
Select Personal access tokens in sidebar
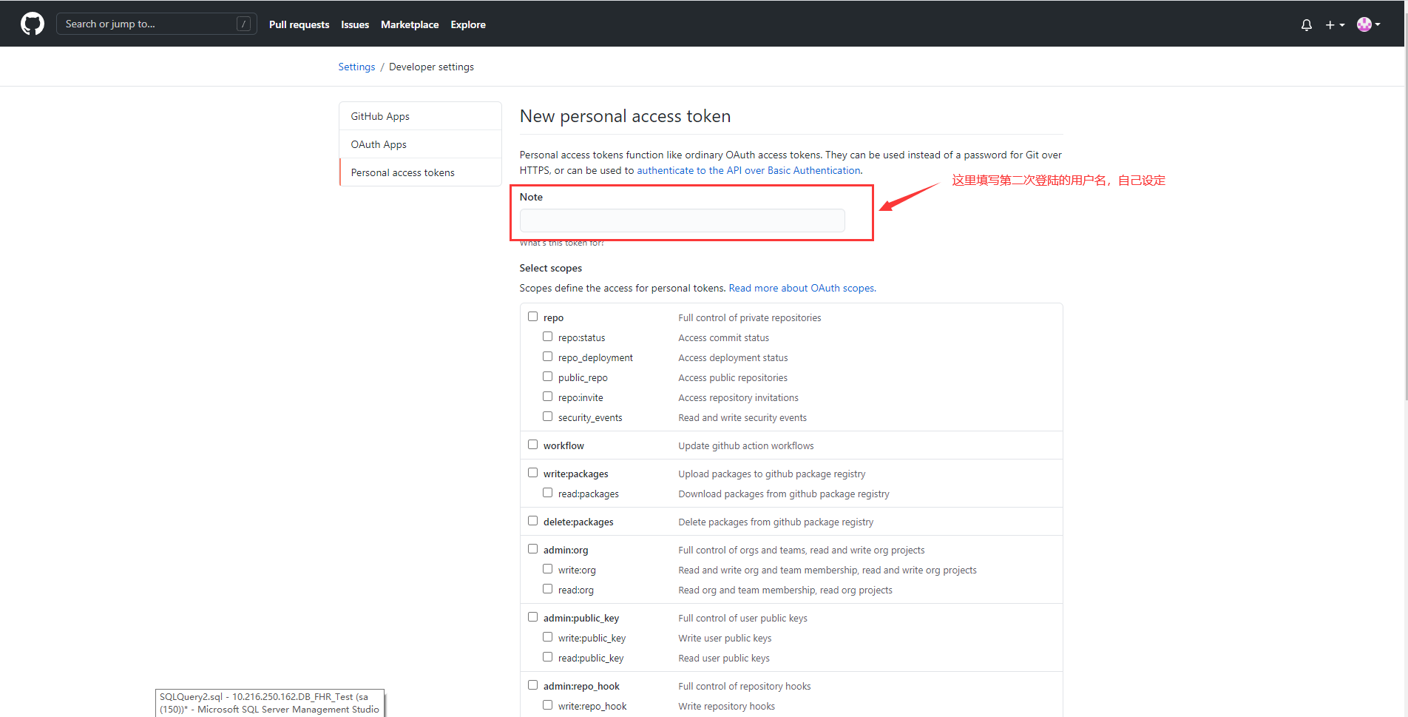click(420, 172)
